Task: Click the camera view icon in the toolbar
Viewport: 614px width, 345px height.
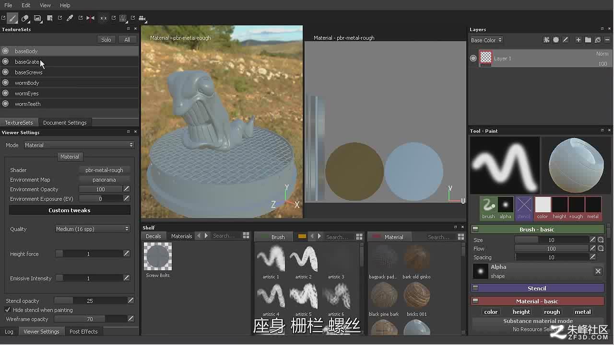Action: [x=142, y=18]
